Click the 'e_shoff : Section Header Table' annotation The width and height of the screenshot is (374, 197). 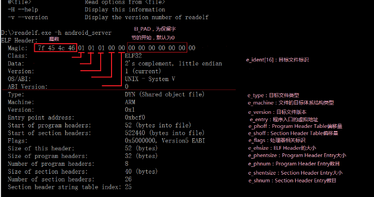pyautogui.click(x=293, y=133)
